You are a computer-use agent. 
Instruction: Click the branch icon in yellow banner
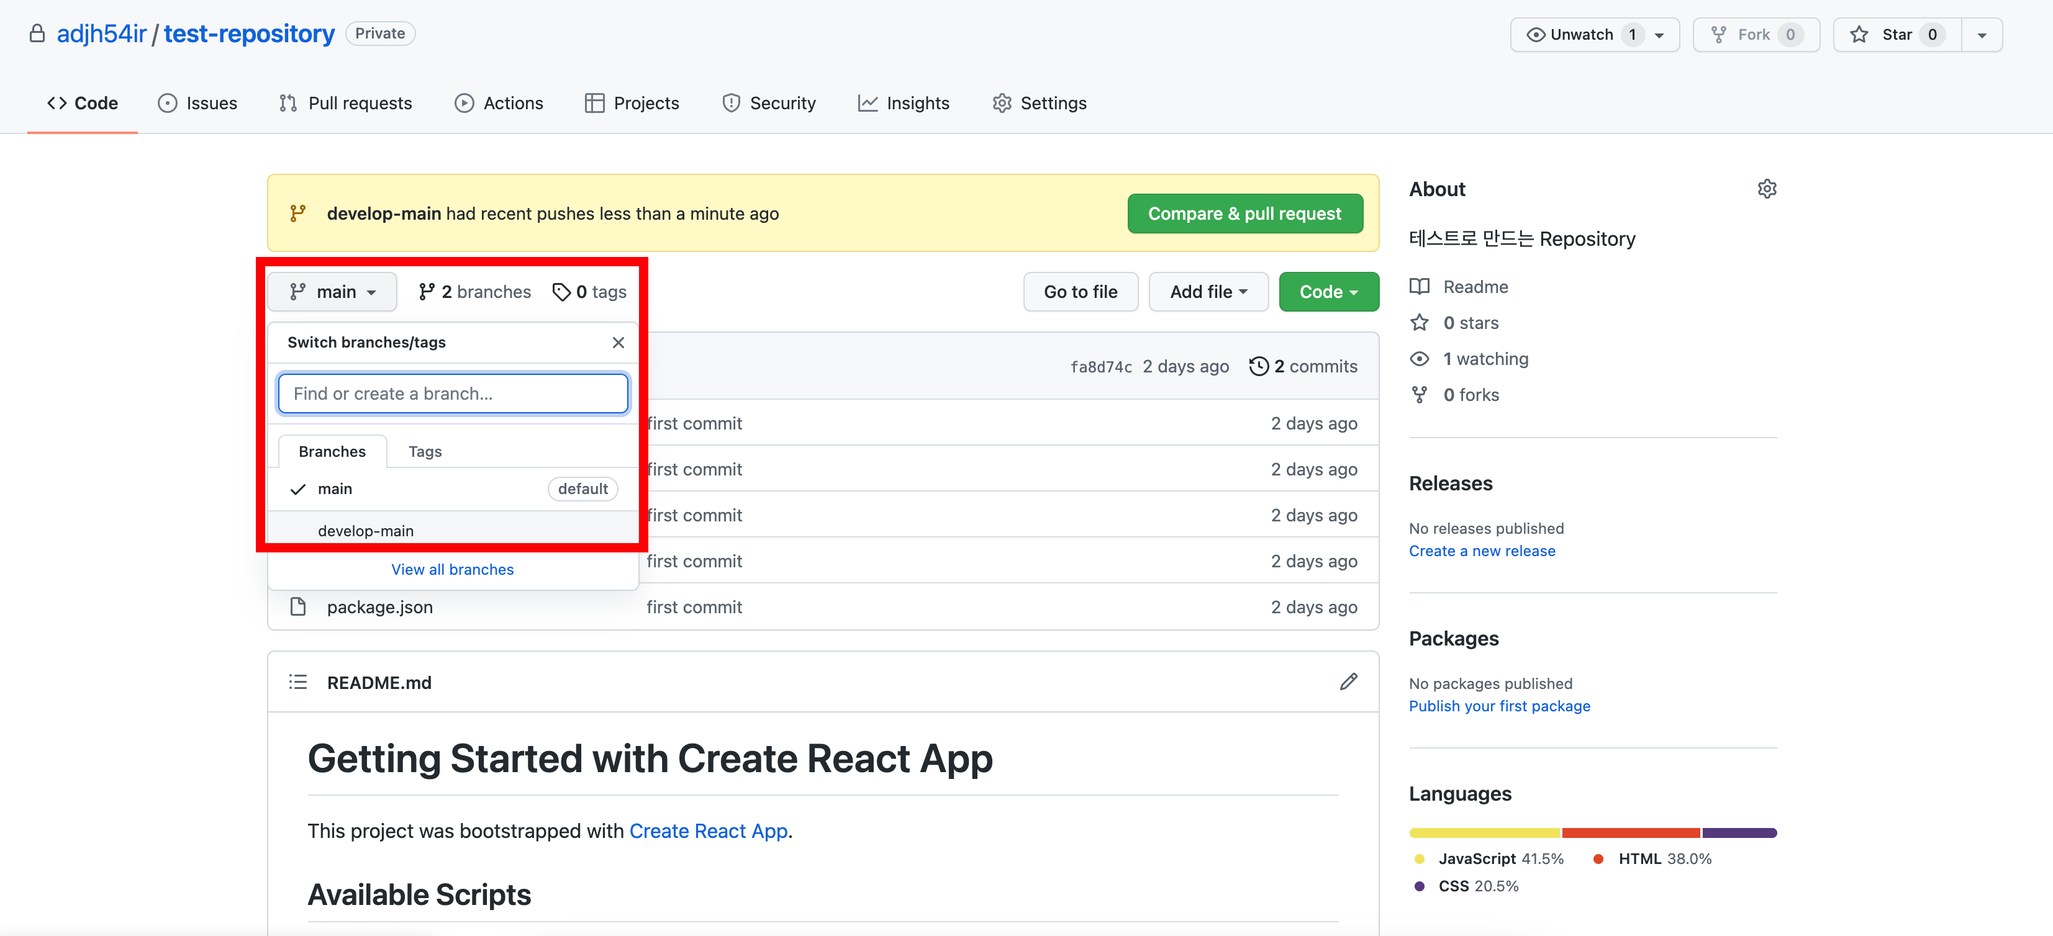[x=298, y=214]
